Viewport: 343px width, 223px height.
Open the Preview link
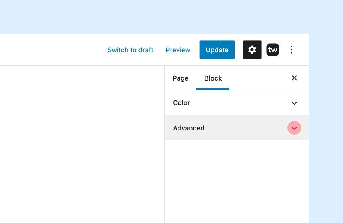(x=178, y=50)
